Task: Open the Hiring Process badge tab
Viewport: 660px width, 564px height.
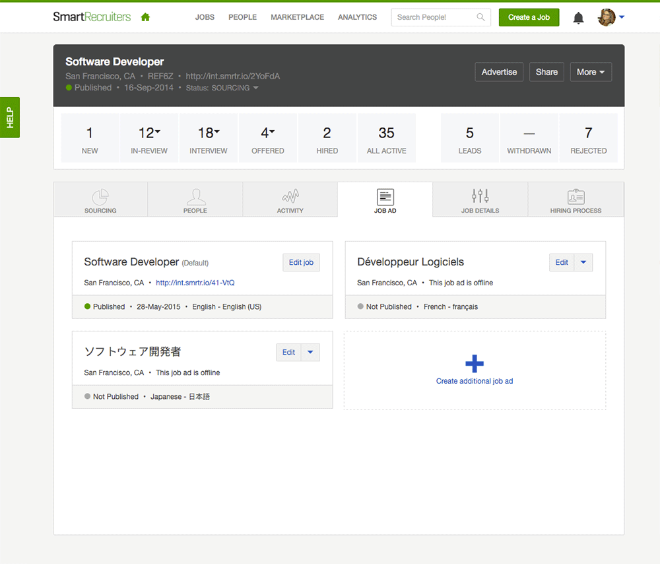Action: 576,196
